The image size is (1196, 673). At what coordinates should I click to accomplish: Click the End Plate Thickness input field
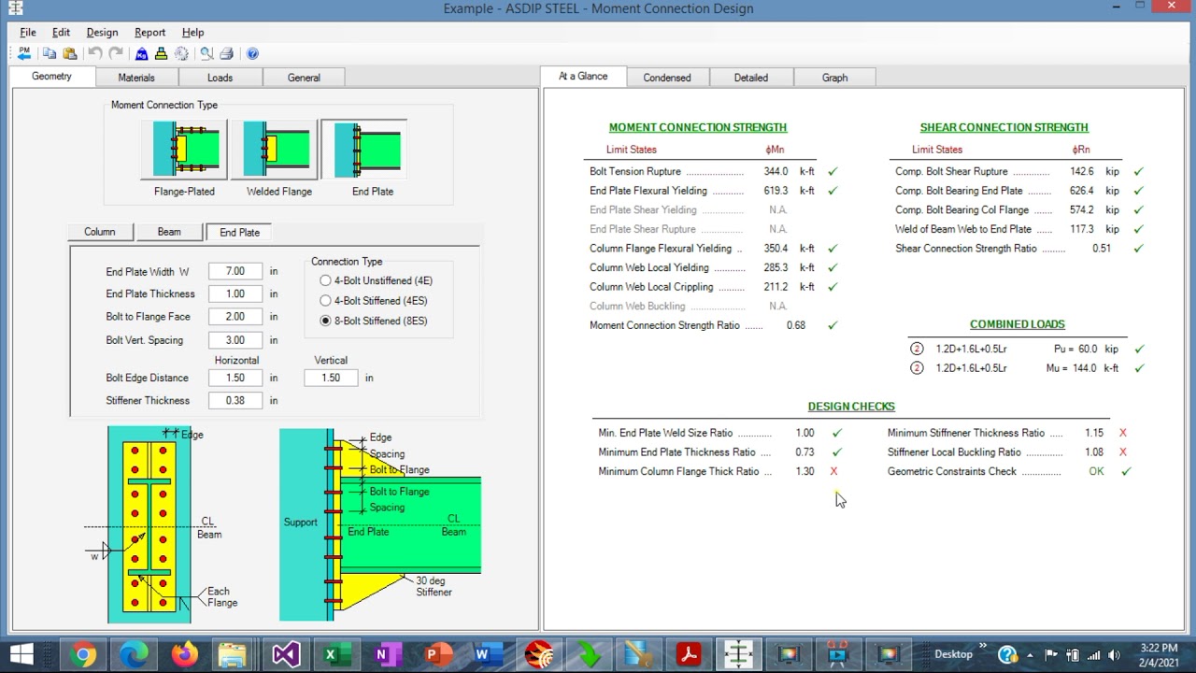(235, 294)
